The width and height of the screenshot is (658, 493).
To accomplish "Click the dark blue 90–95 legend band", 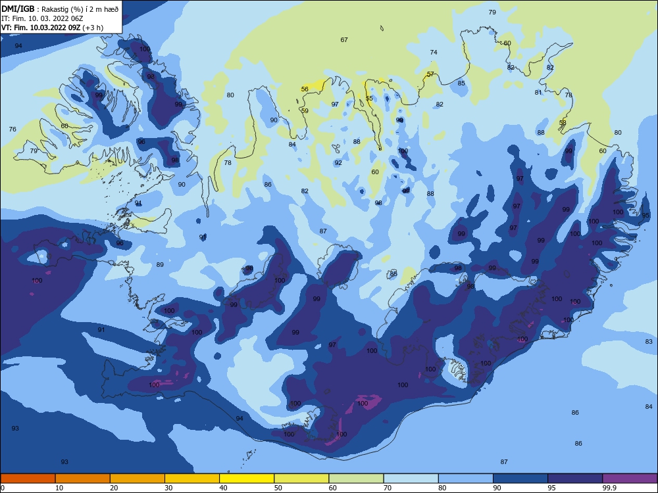I will [520, 479].
